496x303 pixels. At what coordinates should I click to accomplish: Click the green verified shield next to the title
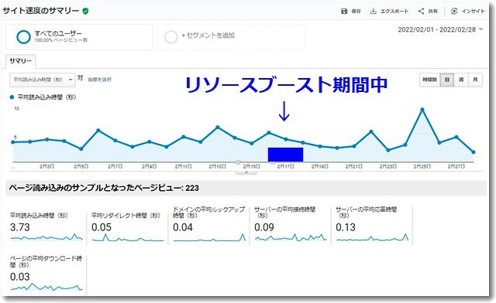coord(85,11)
